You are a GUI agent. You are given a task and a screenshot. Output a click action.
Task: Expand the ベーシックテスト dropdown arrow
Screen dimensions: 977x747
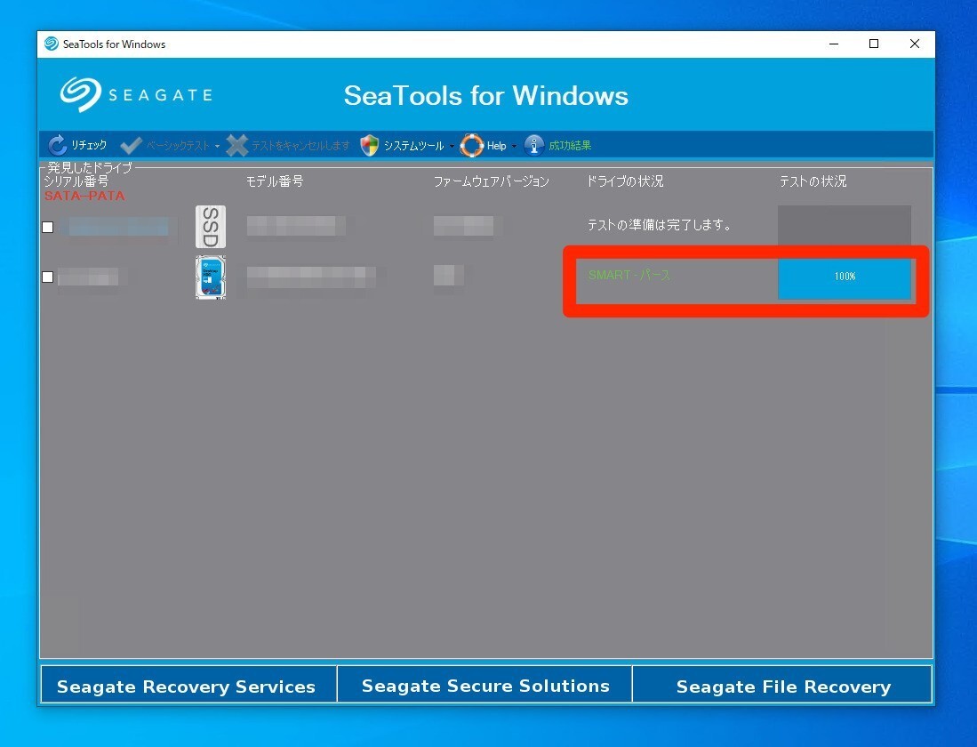(x=217, y=147)
